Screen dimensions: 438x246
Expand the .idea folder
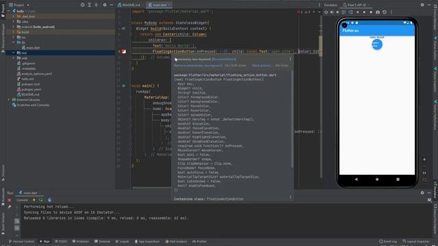[14, 21]
